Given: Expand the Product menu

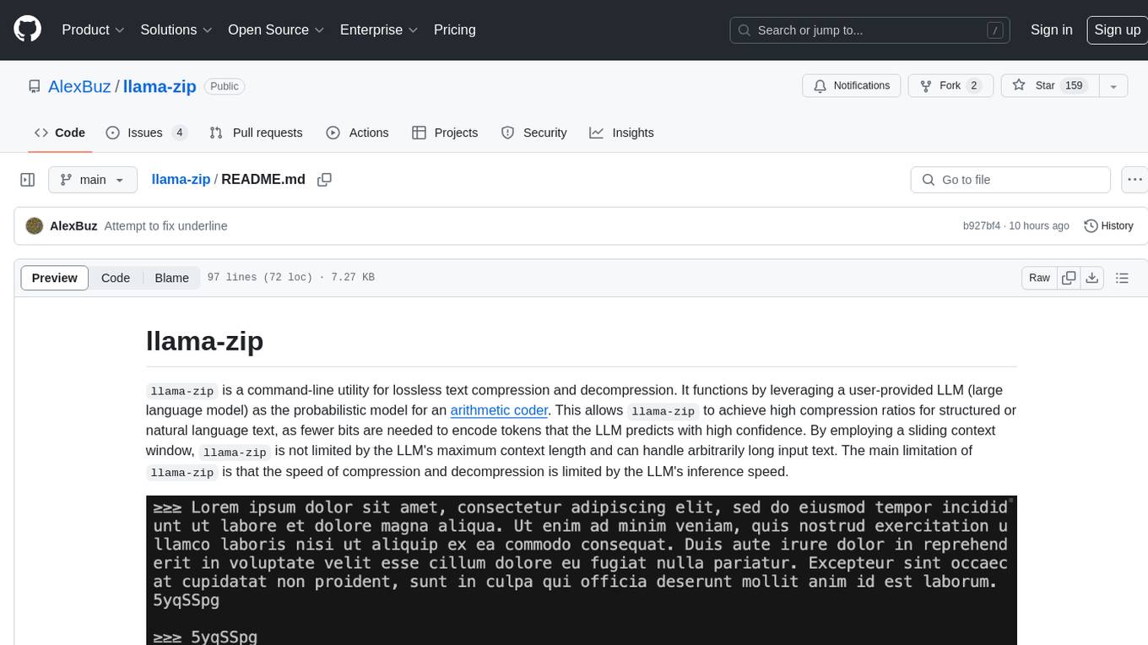Looking at the screenshot, I should 93,30.
